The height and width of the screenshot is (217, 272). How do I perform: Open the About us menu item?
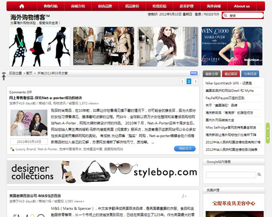pyautogui.click(x=242, y=7)
